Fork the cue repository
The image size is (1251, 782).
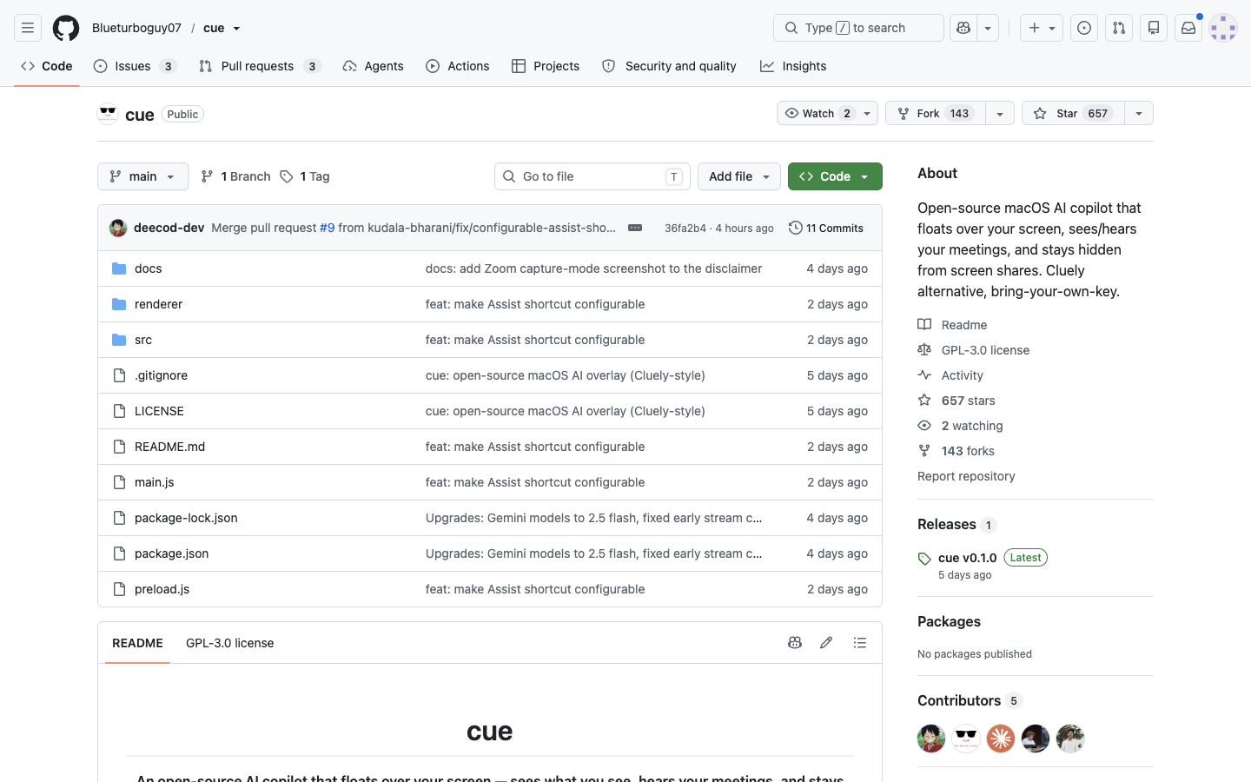click(x=936, y=114)
